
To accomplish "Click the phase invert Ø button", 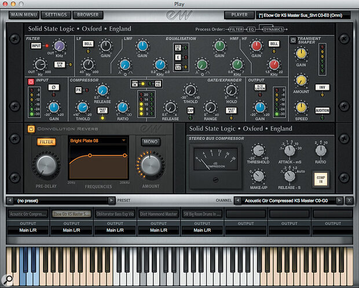I will 54,87.
